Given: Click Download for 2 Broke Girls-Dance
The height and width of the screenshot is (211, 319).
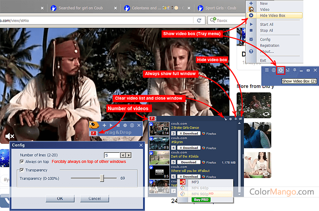Looking at the screenshot, I should (188, 133).
